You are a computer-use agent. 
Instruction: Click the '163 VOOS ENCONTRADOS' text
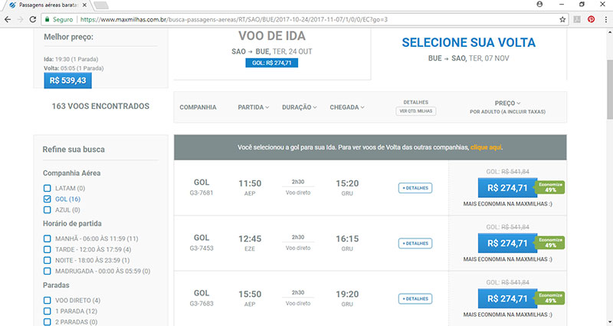tap(100, 107)
